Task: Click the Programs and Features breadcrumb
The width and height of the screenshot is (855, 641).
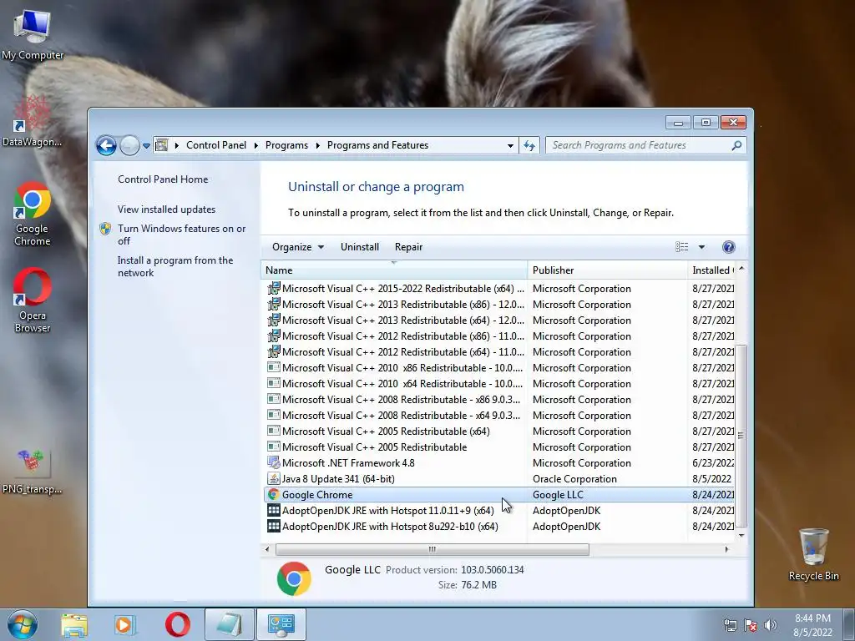Action: (378, 145)
